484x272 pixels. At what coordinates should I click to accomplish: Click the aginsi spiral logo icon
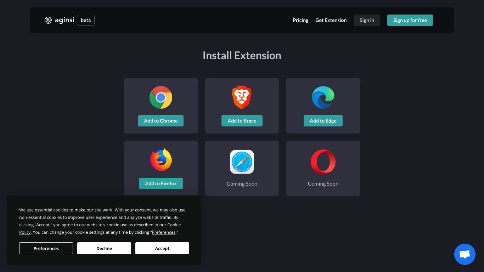click(x=48, y=20)
